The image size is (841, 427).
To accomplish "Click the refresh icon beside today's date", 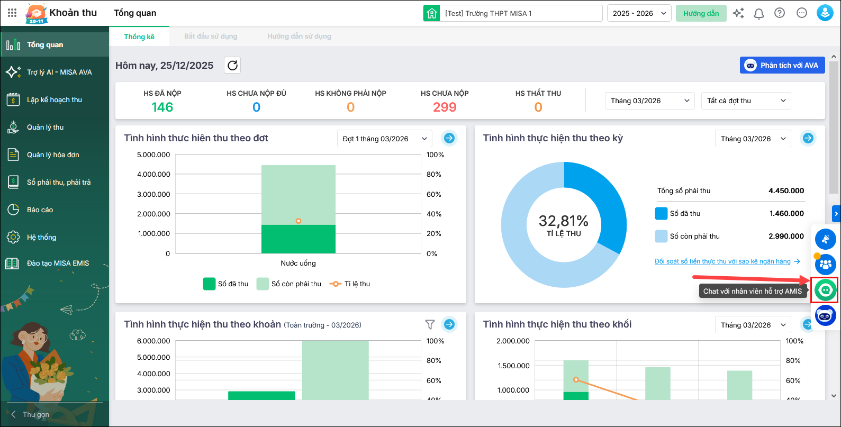I will tap(232, 65).
